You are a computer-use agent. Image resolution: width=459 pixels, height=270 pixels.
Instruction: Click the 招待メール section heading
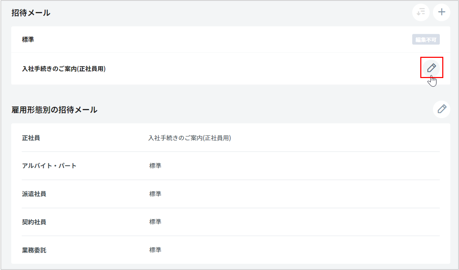pyautogui.click(x=31, y=13)
